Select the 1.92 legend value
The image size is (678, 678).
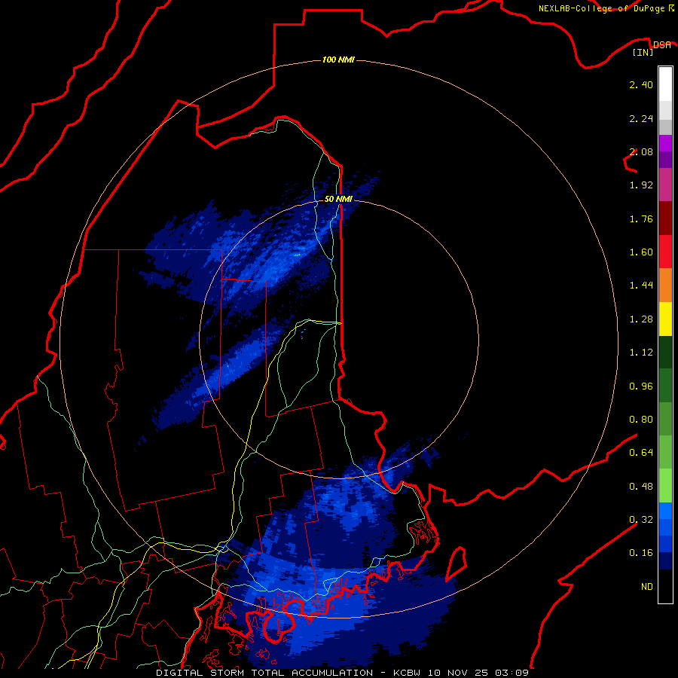pos(641,185)
